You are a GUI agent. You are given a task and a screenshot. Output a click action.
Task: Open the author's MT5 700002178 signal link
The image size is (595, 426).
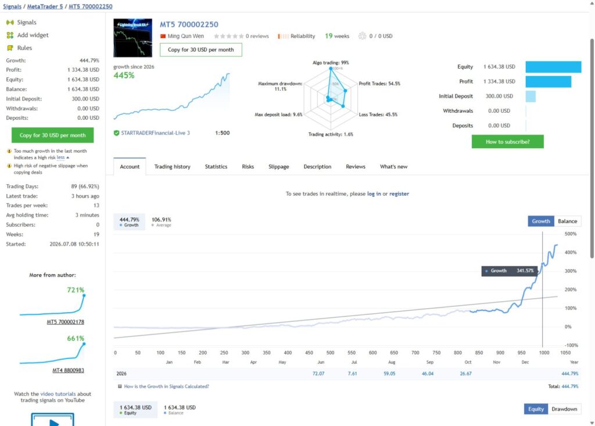(x=65, y=322)
